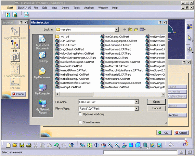
Task: Click the file list right scroll arrow
Action: pos(163,94)
